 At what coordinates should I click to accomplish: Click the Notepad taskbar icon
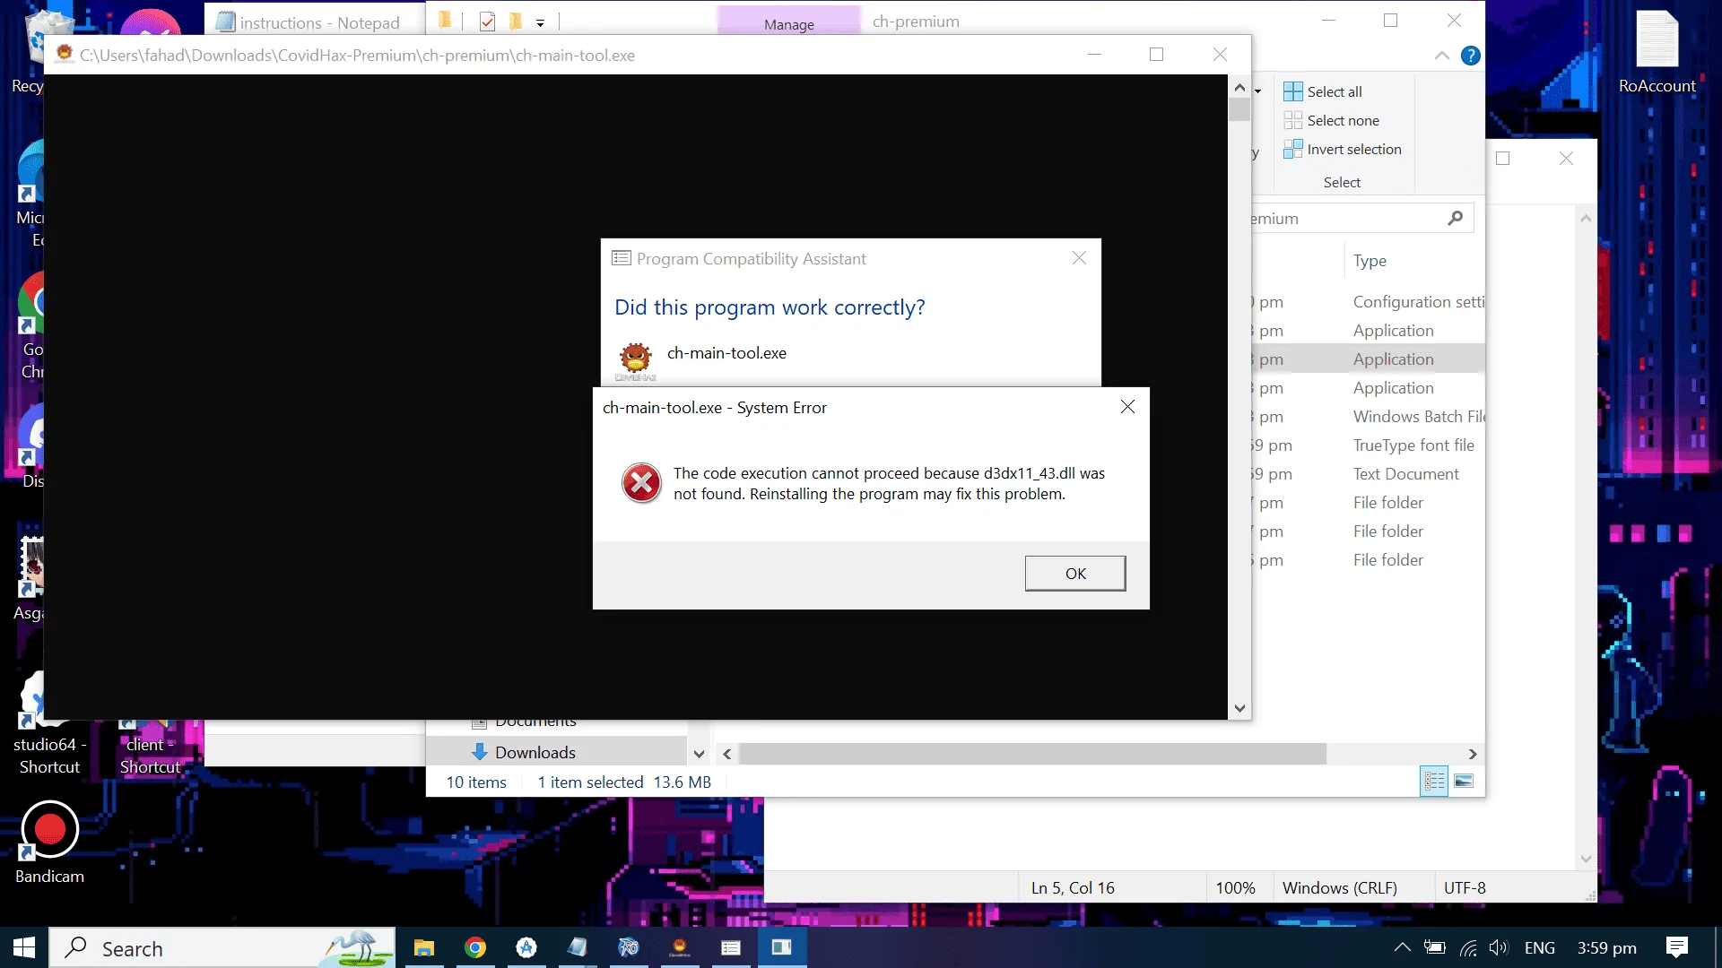click(x=578, y=947)
